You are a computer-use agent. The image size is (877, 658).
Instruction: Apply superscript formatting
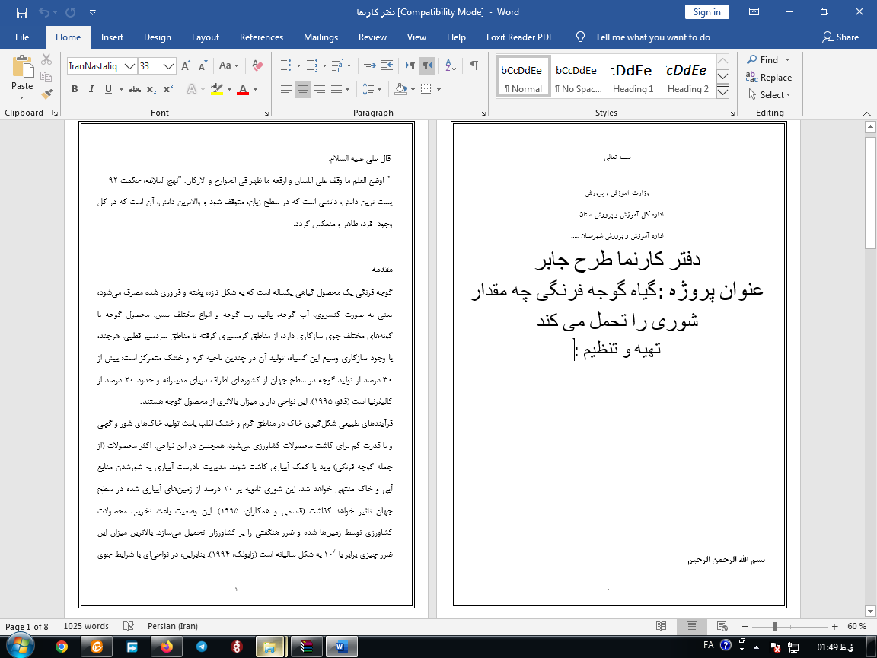168,89
